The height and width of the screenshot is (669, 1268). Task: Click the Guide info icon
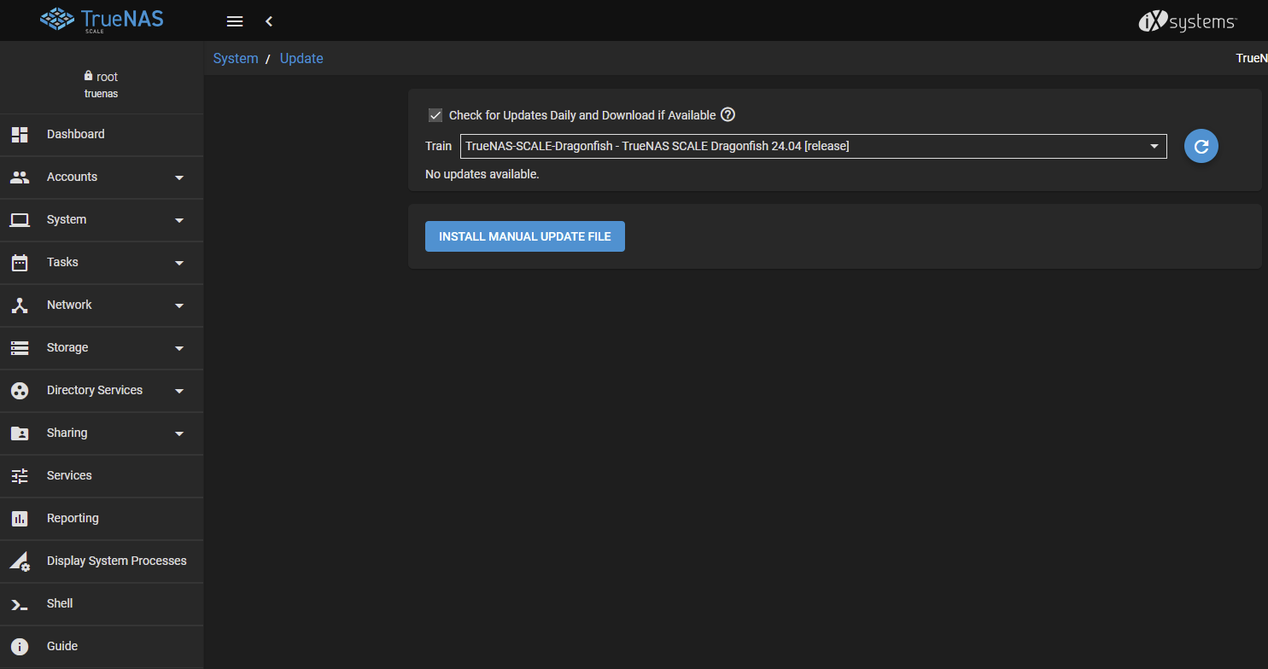pos(20,647)
